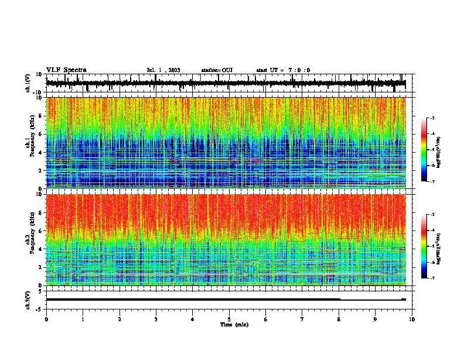The width and height of the screenshot is (464, 358).
Task: Click time-axis tick label "3"
Action: (x=156, y=319)
